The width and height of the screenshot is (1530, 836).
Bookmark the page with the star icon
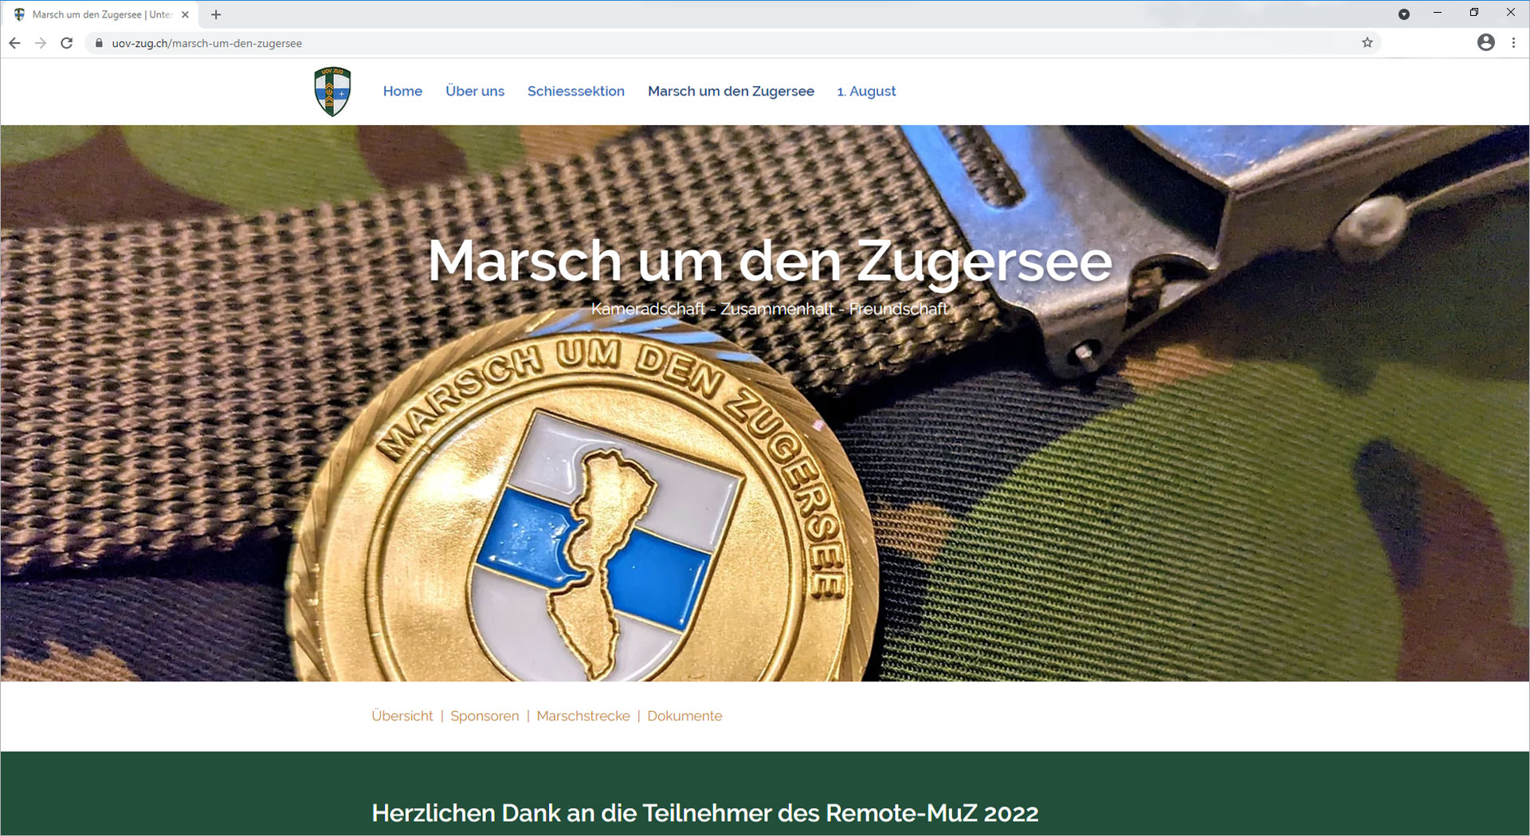[x=1367, y=42]
